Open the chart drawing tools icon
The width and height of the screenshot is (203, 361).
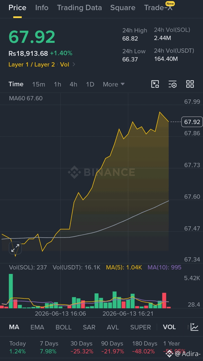tap(155, 84)
